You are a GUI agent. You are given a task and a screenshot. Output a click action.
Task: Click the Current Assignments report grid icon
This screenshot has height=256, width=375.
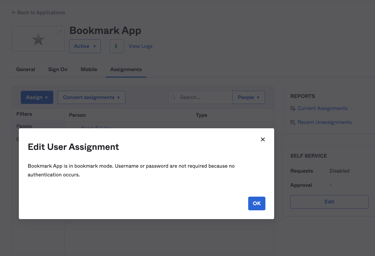292,108
